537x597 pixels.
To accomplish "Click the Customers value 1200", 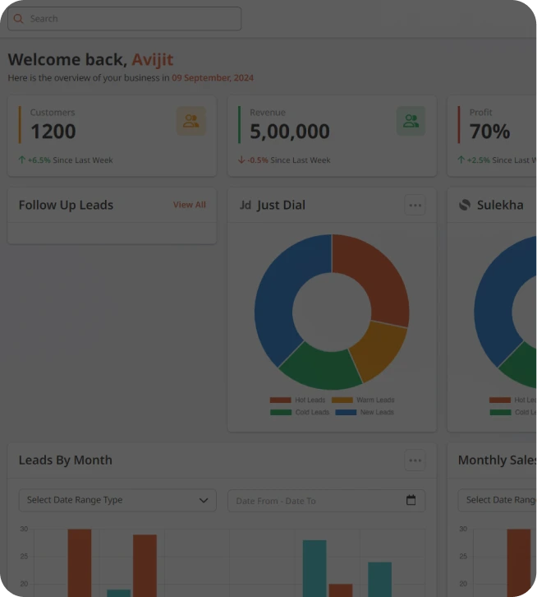I will point(53,132).
